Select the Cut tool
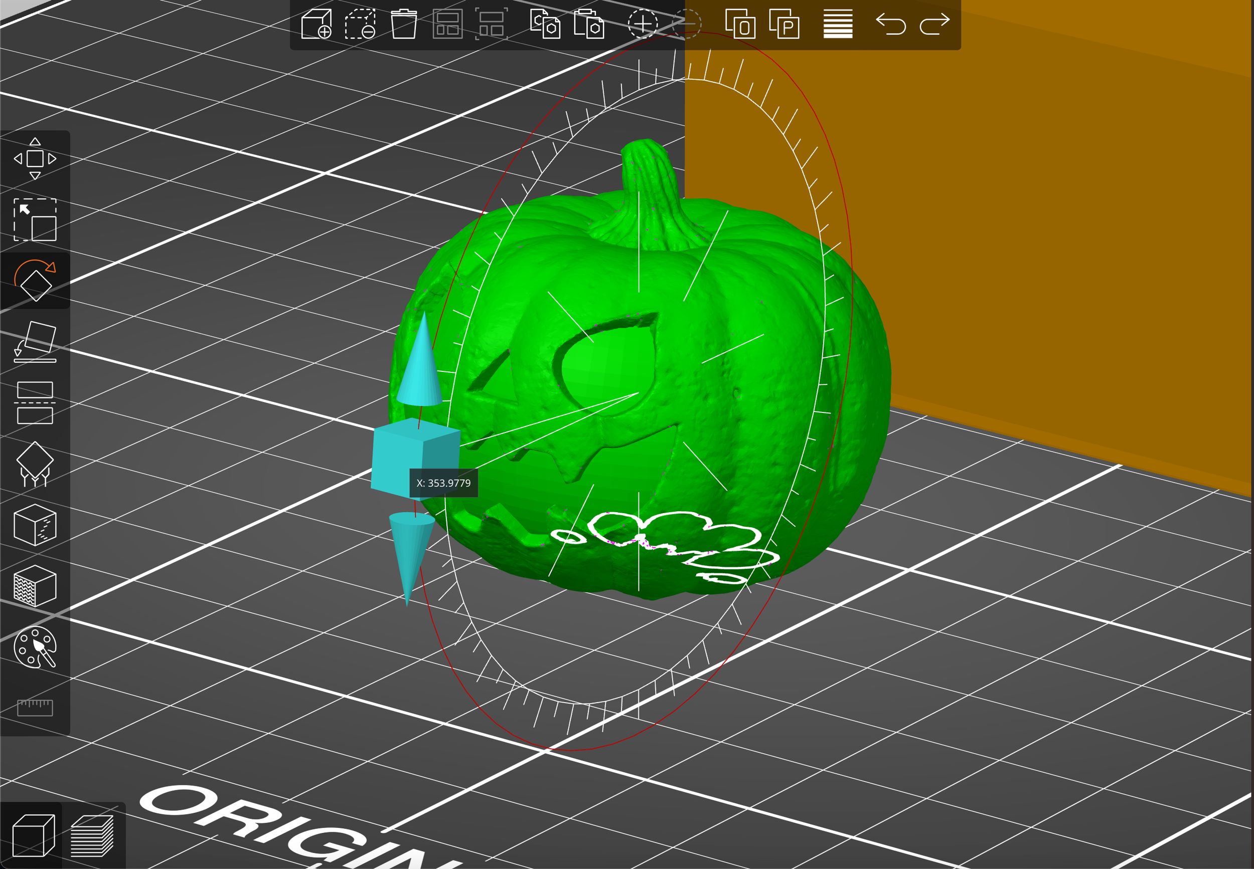The image size is (1254, 869). click(35, 403)
